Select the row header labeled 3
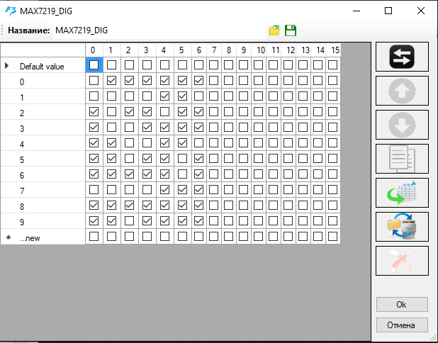438x343 pixels. (43, 128)
